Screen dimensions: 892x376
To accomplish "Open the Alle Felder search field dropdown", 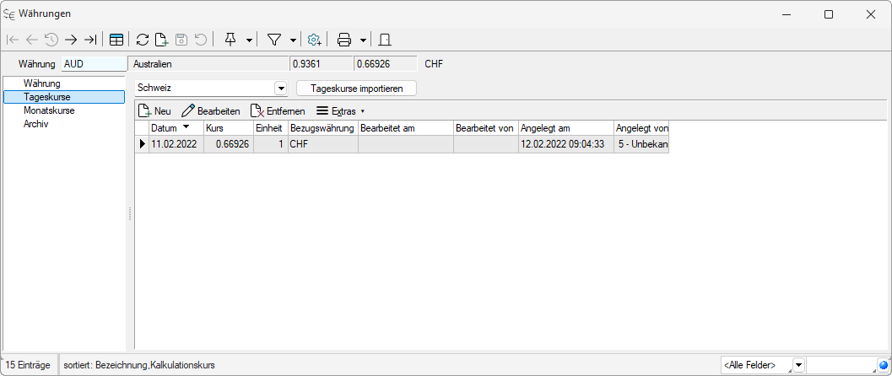I will [x=797, y=365].
